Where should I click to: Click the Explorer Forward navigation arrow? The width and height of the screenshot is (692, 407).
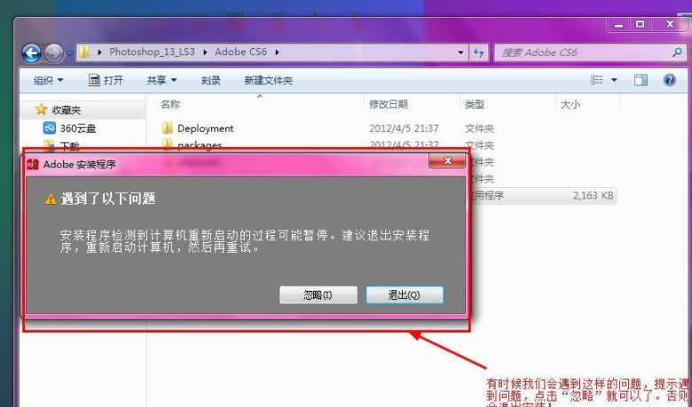pos(54,53)
